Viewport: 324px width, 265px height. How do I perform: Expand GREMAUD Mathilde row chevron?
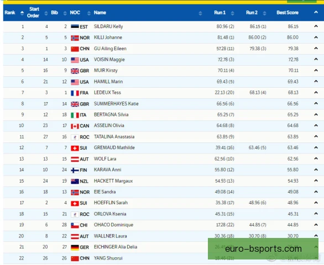point(316,147)
